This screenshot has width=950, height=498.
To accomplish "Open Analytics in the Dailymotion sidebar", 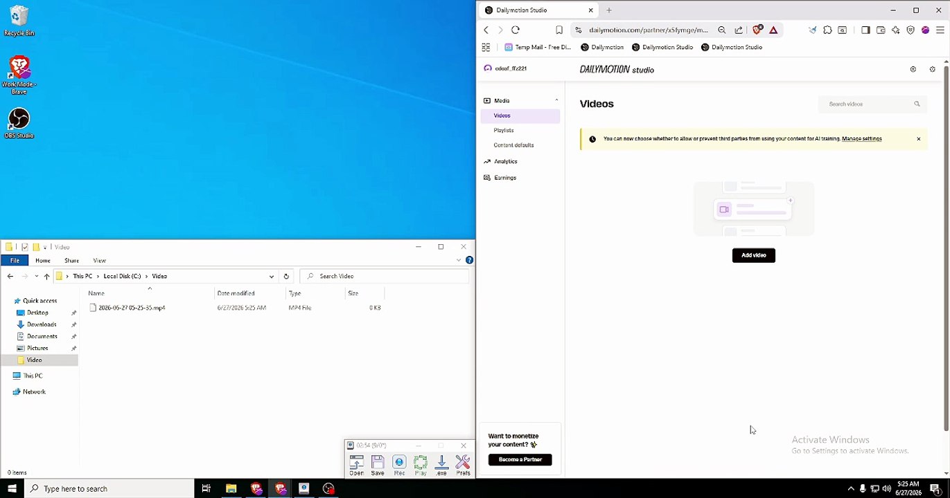I will pos(505,161).
